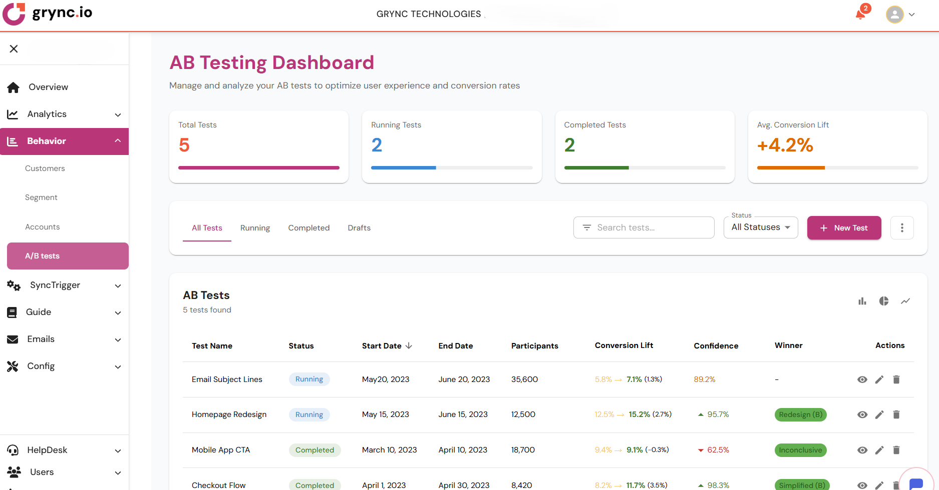Switch to pie chart view
This screenshot has height=490, width=939.
(884, 301)
